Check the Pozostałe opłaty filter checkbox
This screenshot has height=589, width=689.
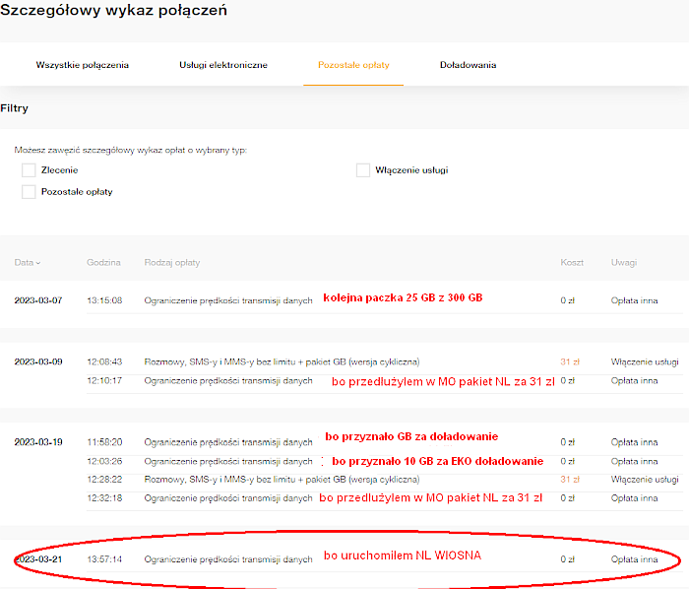[29, 192]
